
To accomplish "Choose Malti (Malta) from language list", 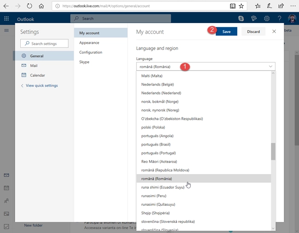I will (x=203, y=76).
